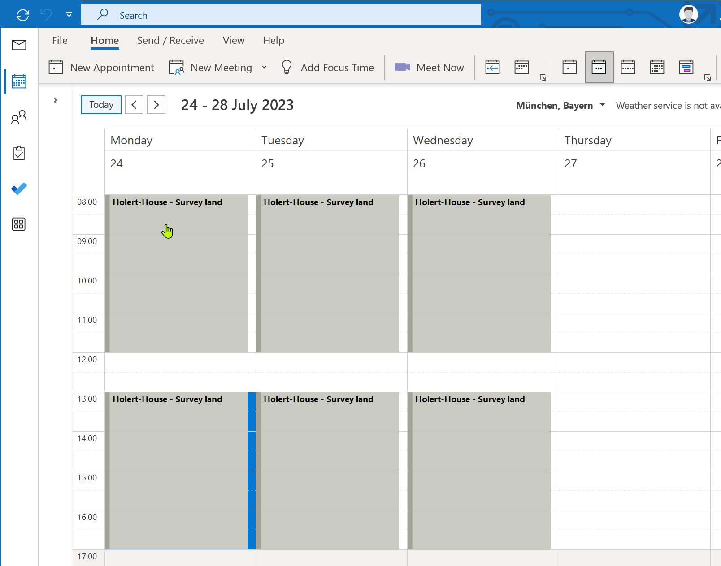Image resolution: width=721 pixels, height=566 pixels.
Task: Open the People contacts module
Action: [19, 117]
